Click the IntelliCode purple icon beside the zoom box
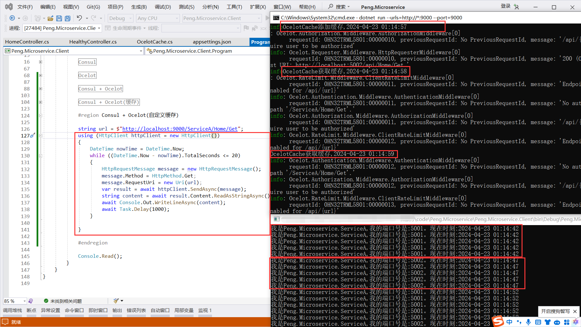The height and width of the screenshot is (327, 581). 31,301
